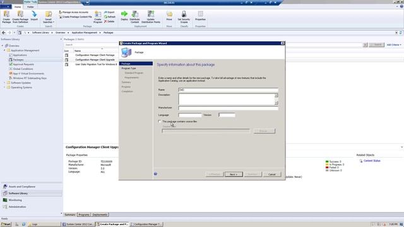Click the Set Security Scopes icon
This screenshot has height=227, width=404.
[x=184, y=17]
